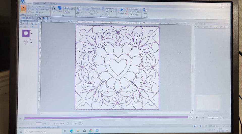The height and width of the screenshot is (134, 242).
Task: Select the Pan hand tool
Action: (x=66, y=12)
